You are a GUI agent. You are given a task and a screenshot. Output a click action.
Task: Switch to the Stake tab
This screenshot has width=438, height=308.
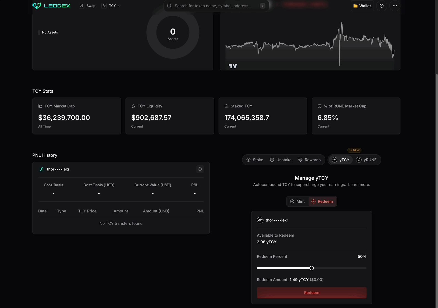pos(255,160)
